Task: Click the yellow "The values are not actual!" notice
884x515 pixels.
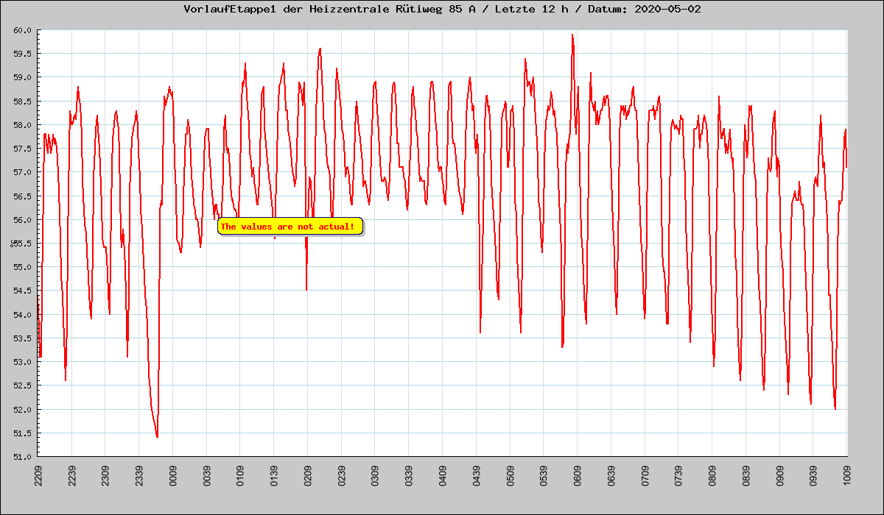Action: [x=290, y=227]
